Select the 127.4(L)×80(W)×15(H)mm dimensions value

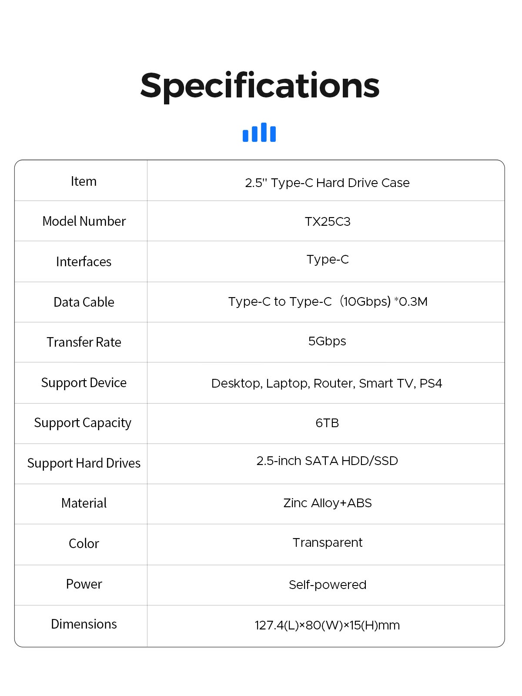(x=327, y=626)
